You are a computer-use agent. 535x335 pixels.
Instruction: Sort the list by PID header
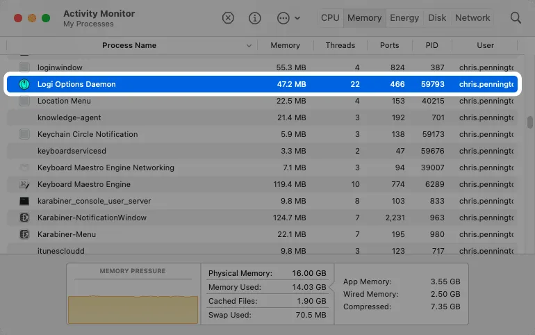(431, 45)
